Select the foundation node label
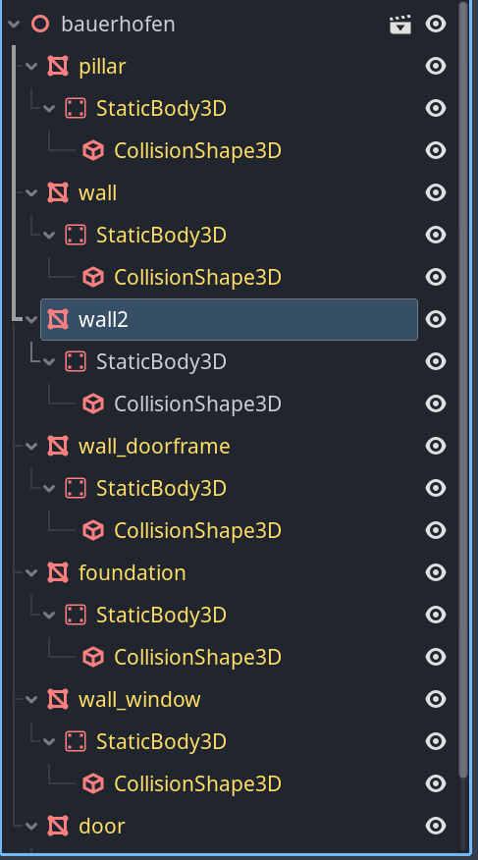Viewport: 478px width, 860px height. pyautogui.click(x=133, y=572)
